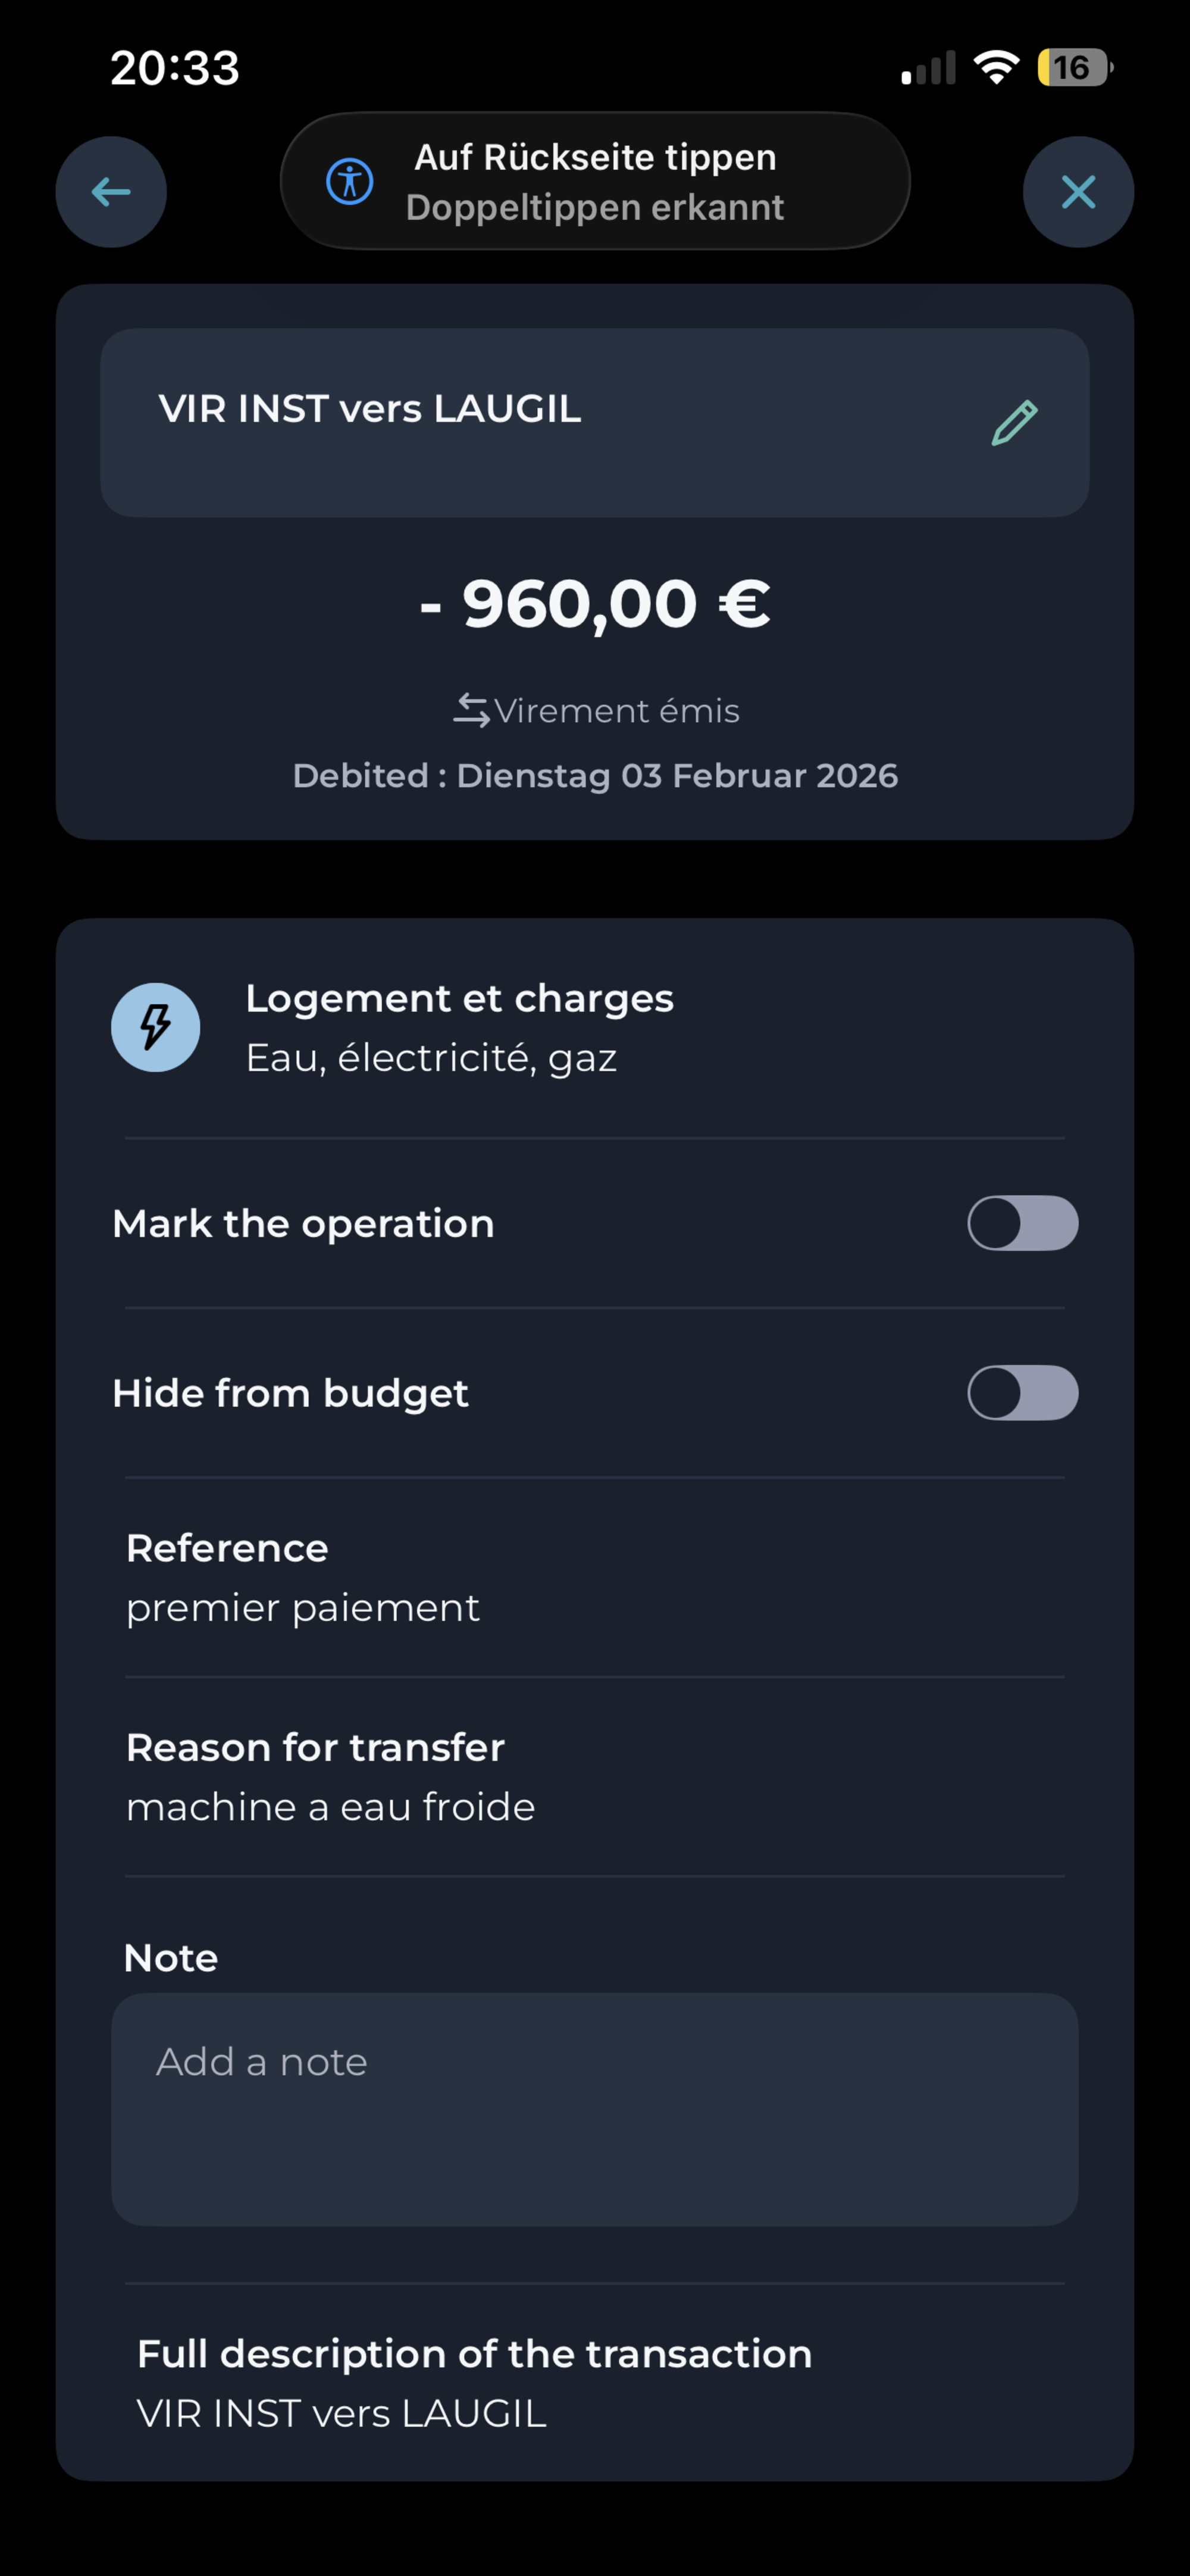Tap the Reference premier paiement row
Viewport: 1190px width, 2576px height.
click(x=594, y=1577)
